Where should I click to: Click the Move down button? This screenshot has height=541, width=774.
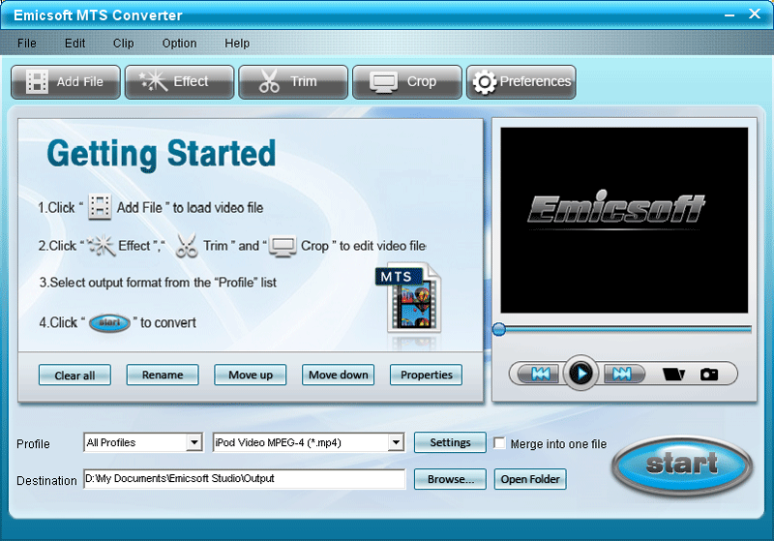tap(338, 376)
